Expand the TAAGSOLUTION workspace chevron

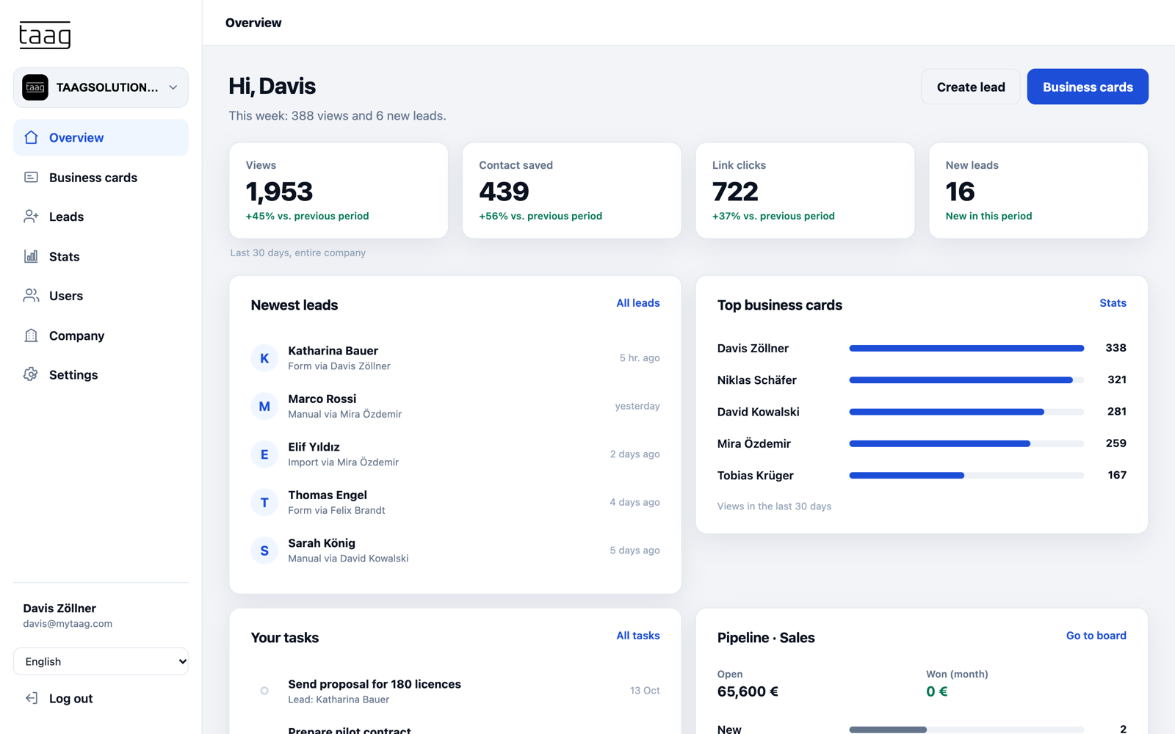tap(173, 87)
